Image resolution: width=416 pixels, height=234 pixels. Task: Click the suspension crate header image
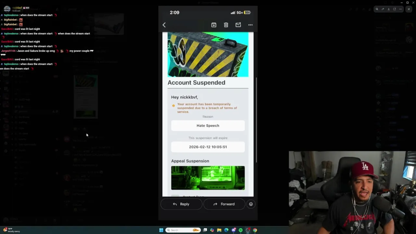tap(208, 54)
